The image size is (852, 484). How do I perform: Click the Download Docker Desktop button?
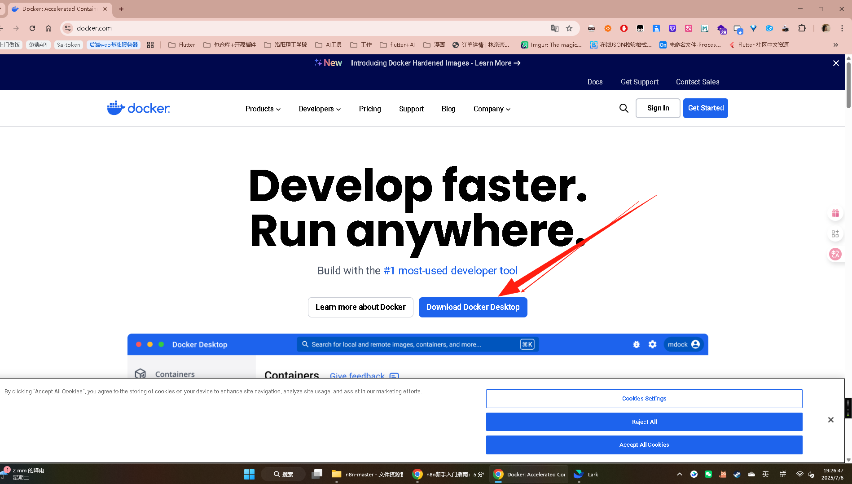point(473,307)
